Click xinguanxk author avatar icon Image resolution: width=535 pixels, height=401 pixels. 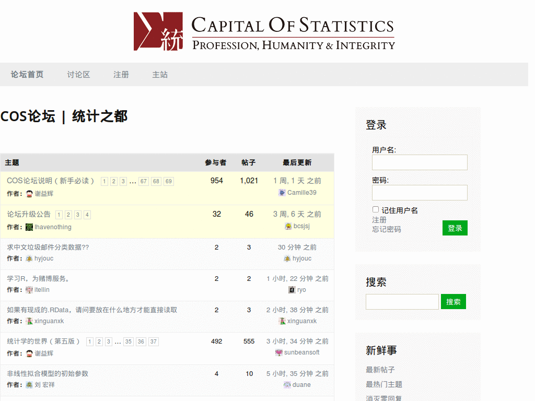(x=29, y=321)
